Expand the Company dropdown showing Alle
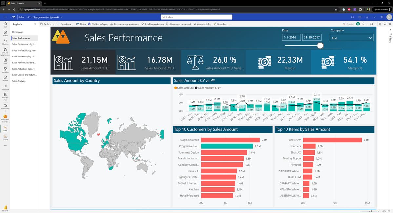This screenshot has height=213, width=393. (x=352, y=38)
